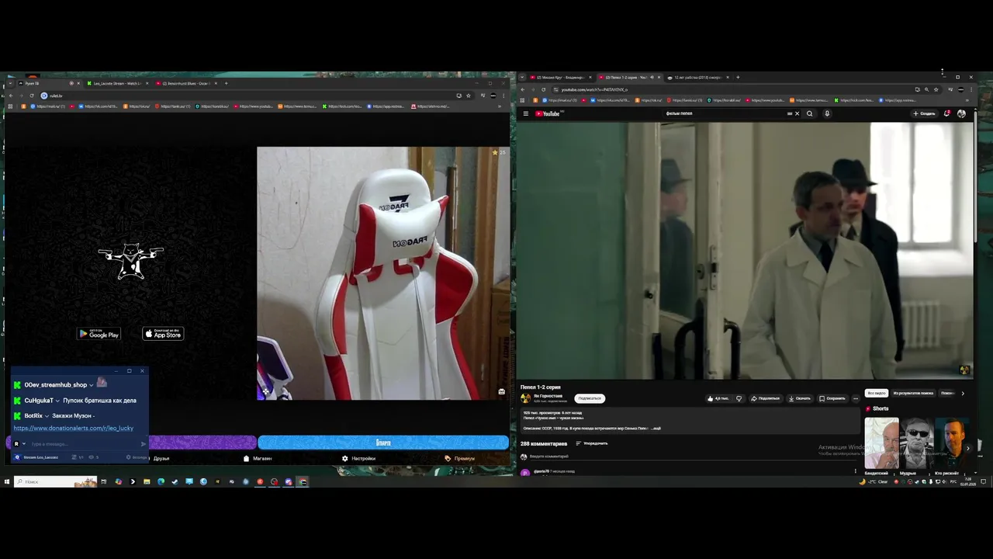Share the video with Поделиться button
Image resolution: width=993 pixels, height=559 pixels.
(x=765, y=398)
